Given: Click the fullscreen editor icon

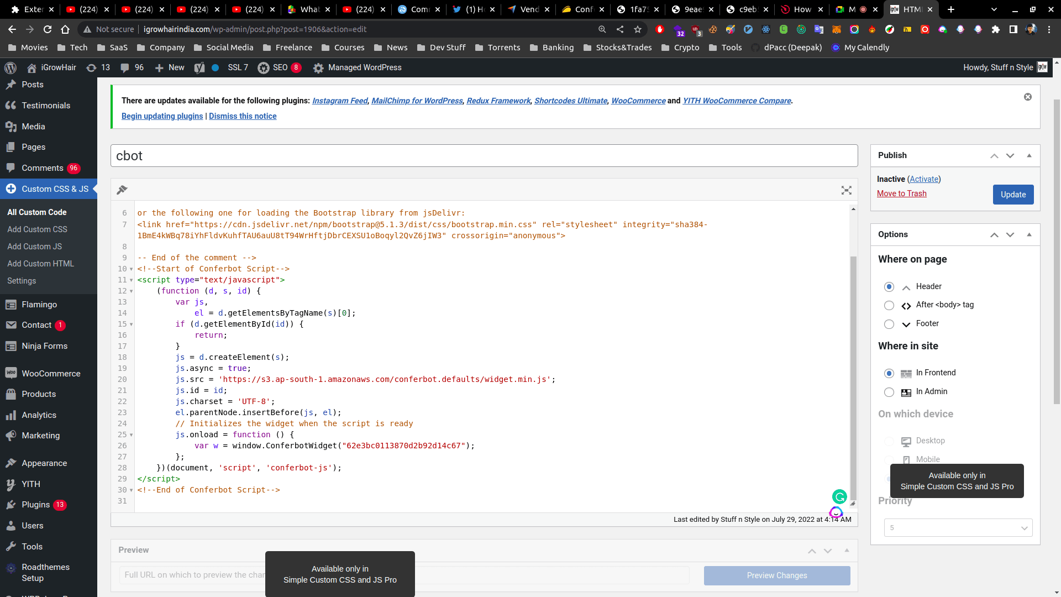Looking at the screenshot, I should 846,190.
